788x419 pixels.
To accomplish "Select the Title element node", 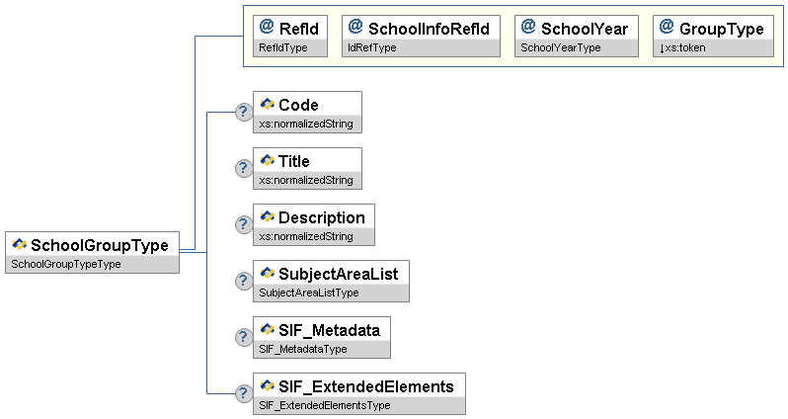I will point(307,161).
